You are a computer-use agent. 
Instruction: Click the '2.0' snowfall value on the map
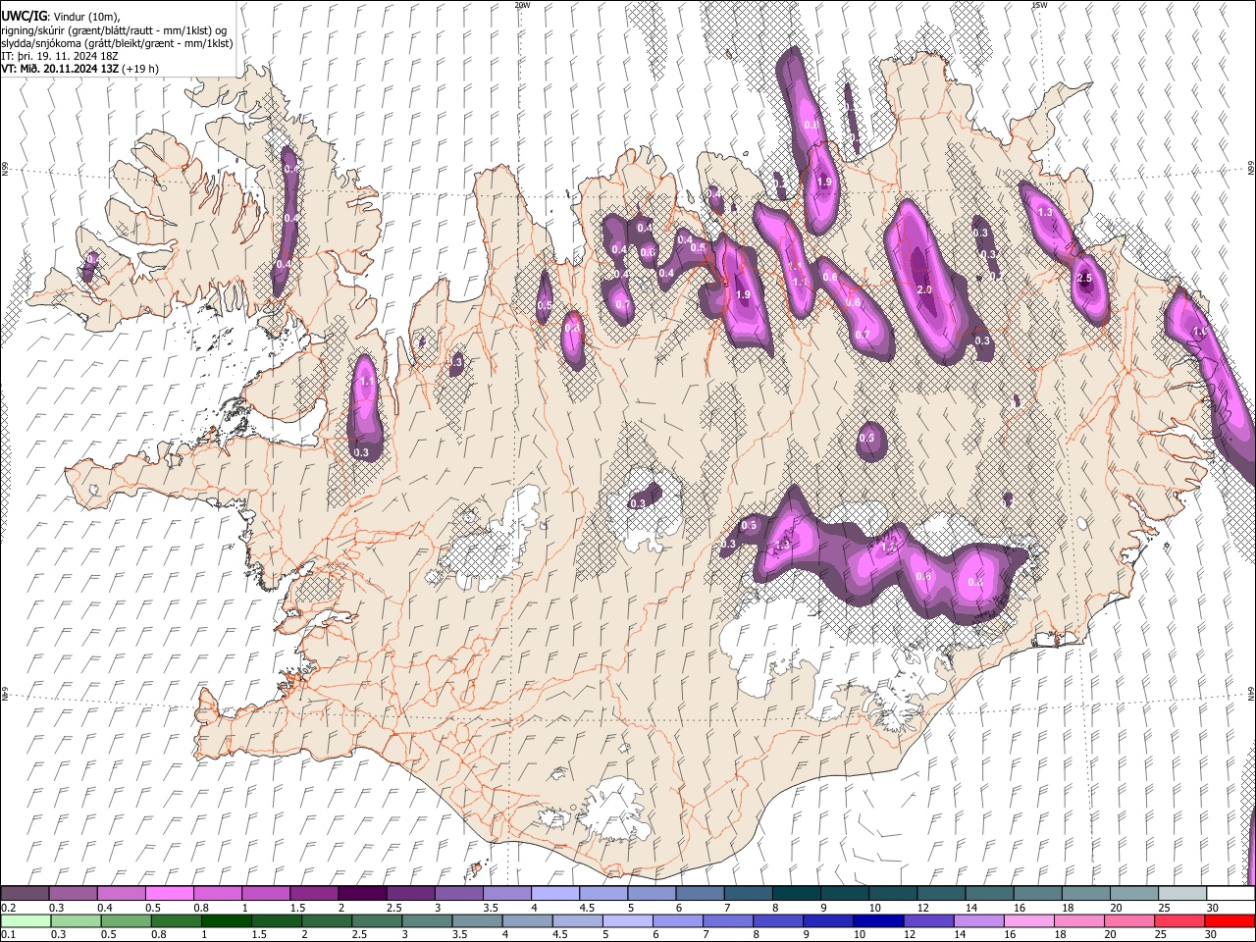(x=923, y=290)
